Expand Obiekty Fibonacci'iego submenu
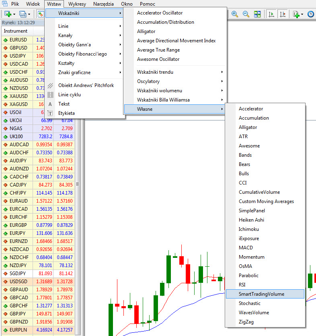Image resolution: width=316 pixels, height=336 pixels. (84, 54)
